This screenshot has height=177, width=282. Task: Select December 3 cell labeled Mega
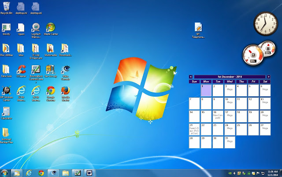pyautogui.click(x=230, y=90)
